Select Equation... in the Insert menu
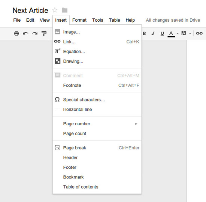This screenshot has width=206, height=202. coord(97,52)
